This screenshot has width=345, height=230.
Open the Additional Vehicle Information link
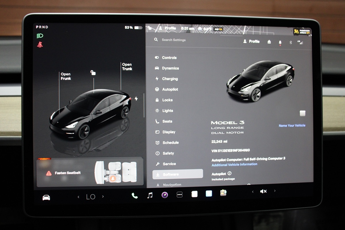point(234,164)
